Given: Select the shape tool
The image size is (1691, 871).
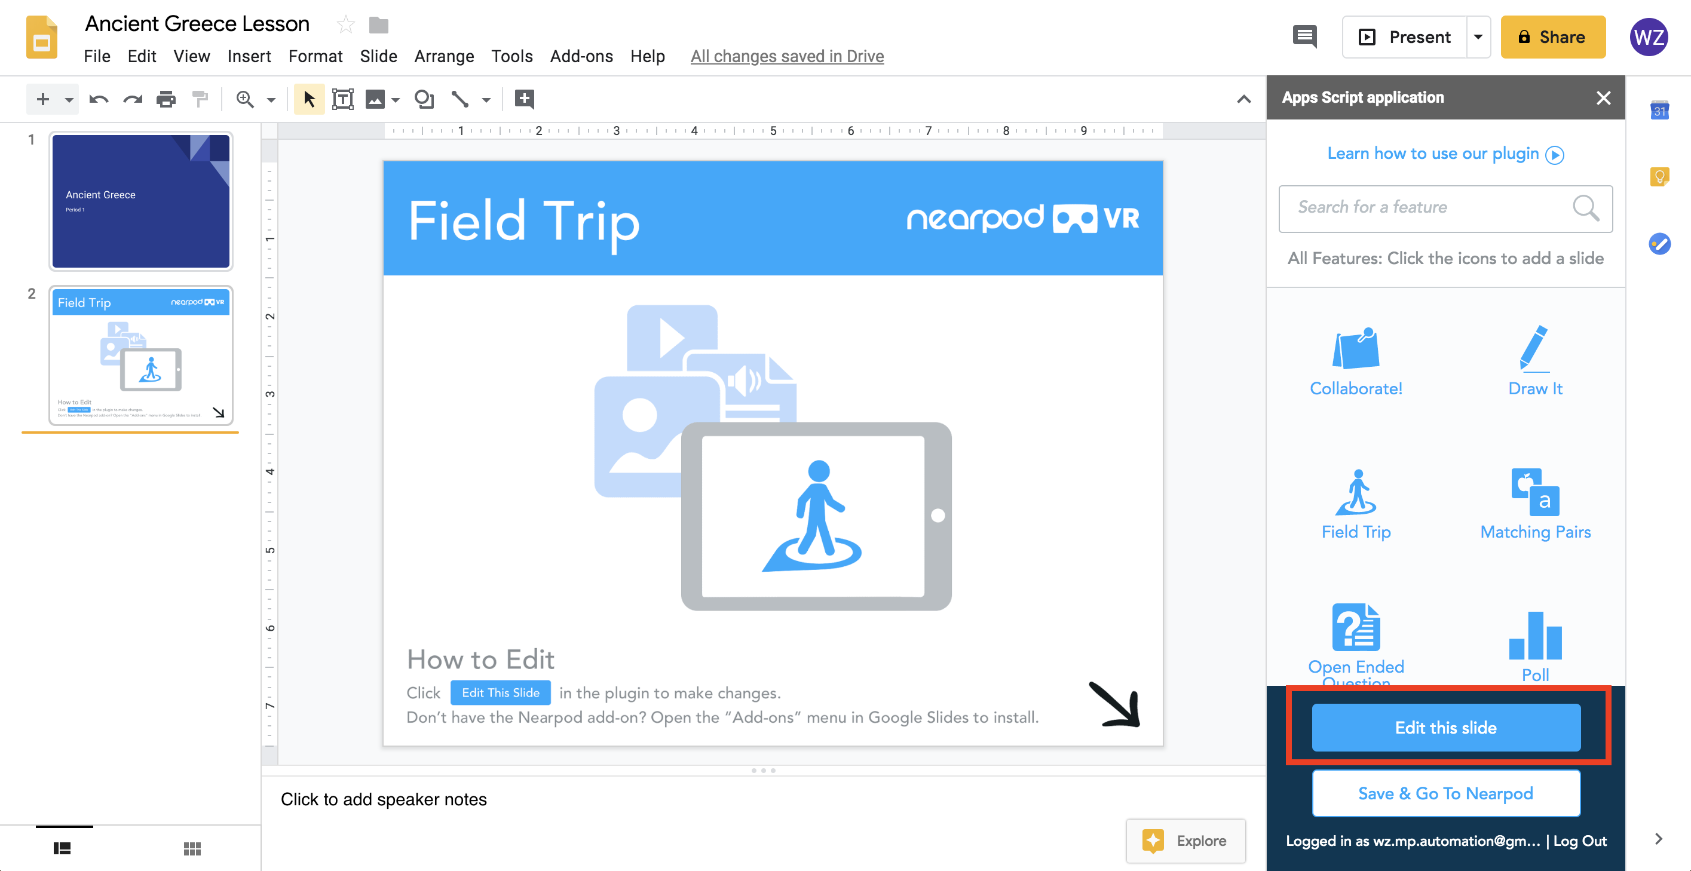Looking at the screenshot, I should click(425, 99).
